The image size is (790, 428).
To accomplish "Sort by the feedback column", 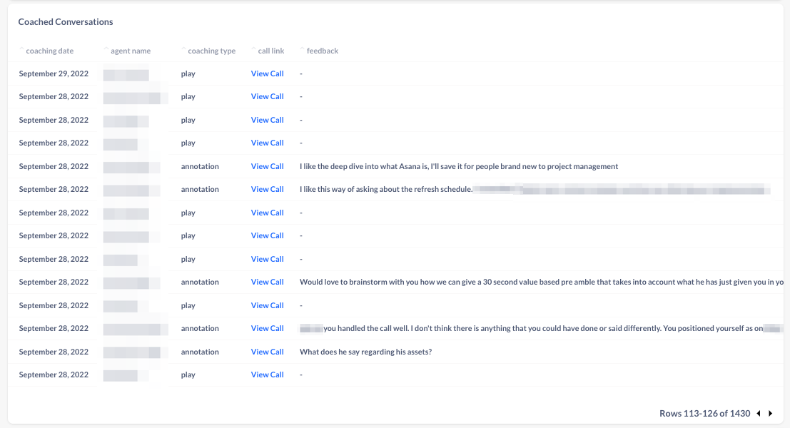I will (x=322, y=51).
